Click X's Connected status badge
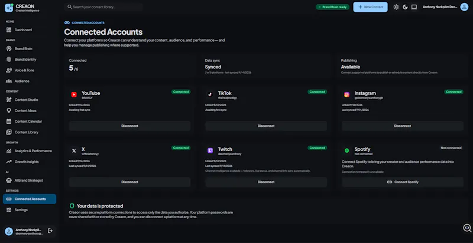 point(181,148)
